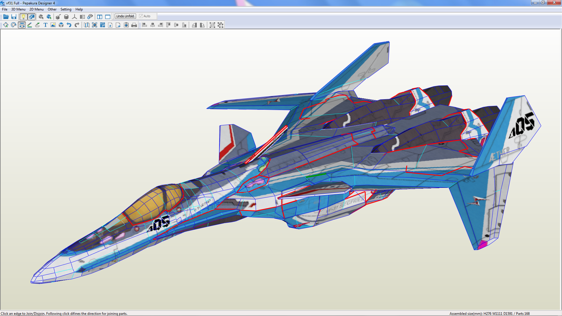Click the mirror panels icon

tap(82, 17)
